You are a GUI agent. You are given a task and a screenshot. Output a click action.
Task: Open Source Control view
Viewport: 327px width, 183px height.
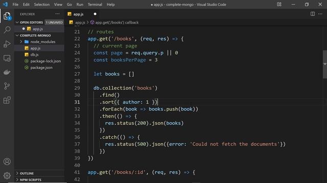click(x=7, y=86)
